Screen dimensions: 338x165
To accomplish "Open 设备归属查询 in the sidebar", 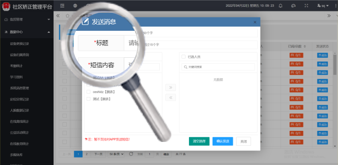I will (19, 55).
